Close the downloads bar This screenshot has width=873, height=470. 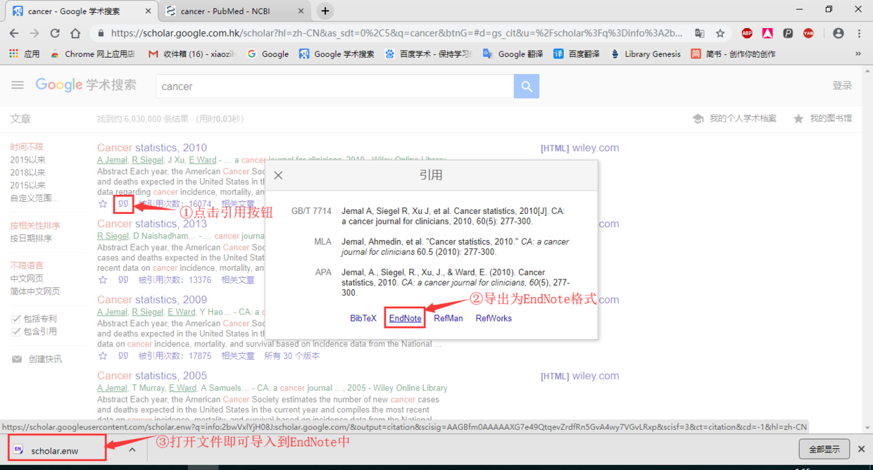click(861, 449)
